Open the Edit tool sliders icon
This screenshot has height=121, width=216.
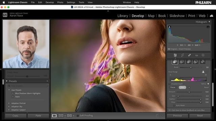coord(175,55)
